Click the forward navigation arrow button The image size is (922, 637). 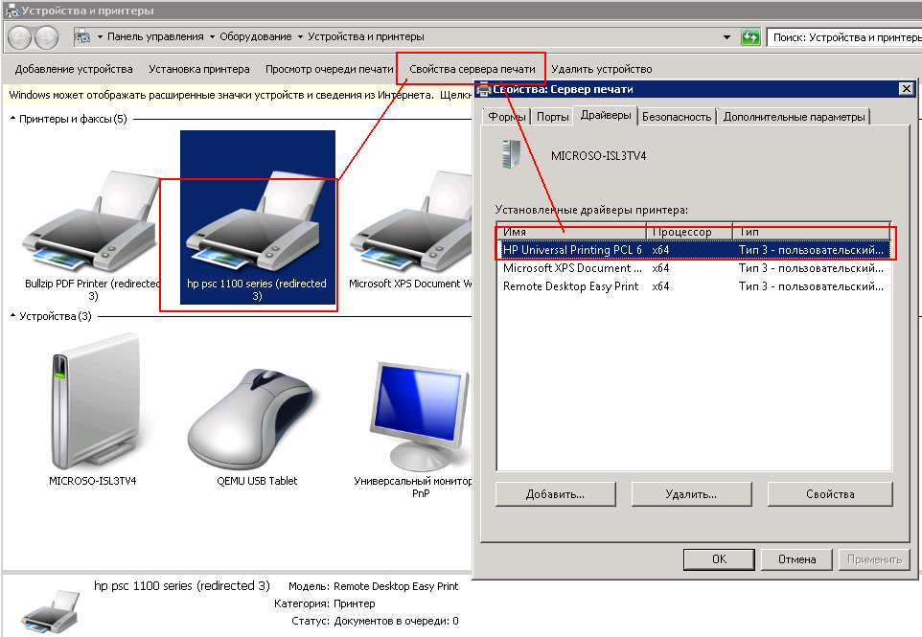pos(46,37)
